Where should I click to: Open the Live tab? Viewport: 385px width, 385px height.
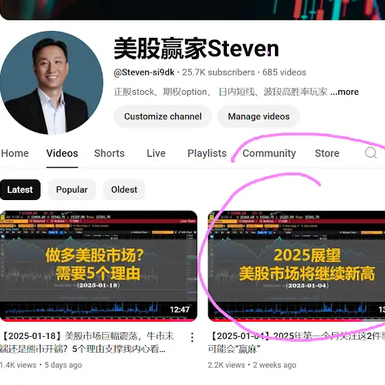[156, 153]
